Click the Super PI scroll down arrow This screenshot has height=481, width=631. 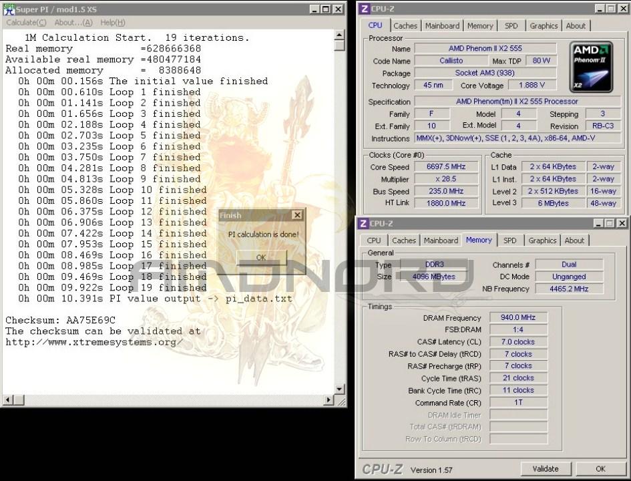click(x=339, y=389)
